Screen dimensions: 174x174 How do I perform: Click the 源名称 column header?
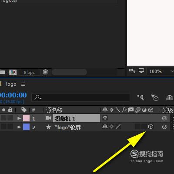click(x=54, y=110)
